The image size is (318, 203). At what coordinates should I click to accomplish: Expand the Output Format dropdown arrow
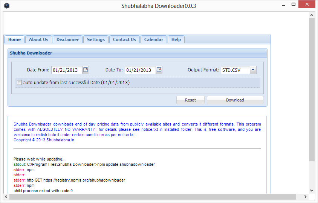coord(253,70)
